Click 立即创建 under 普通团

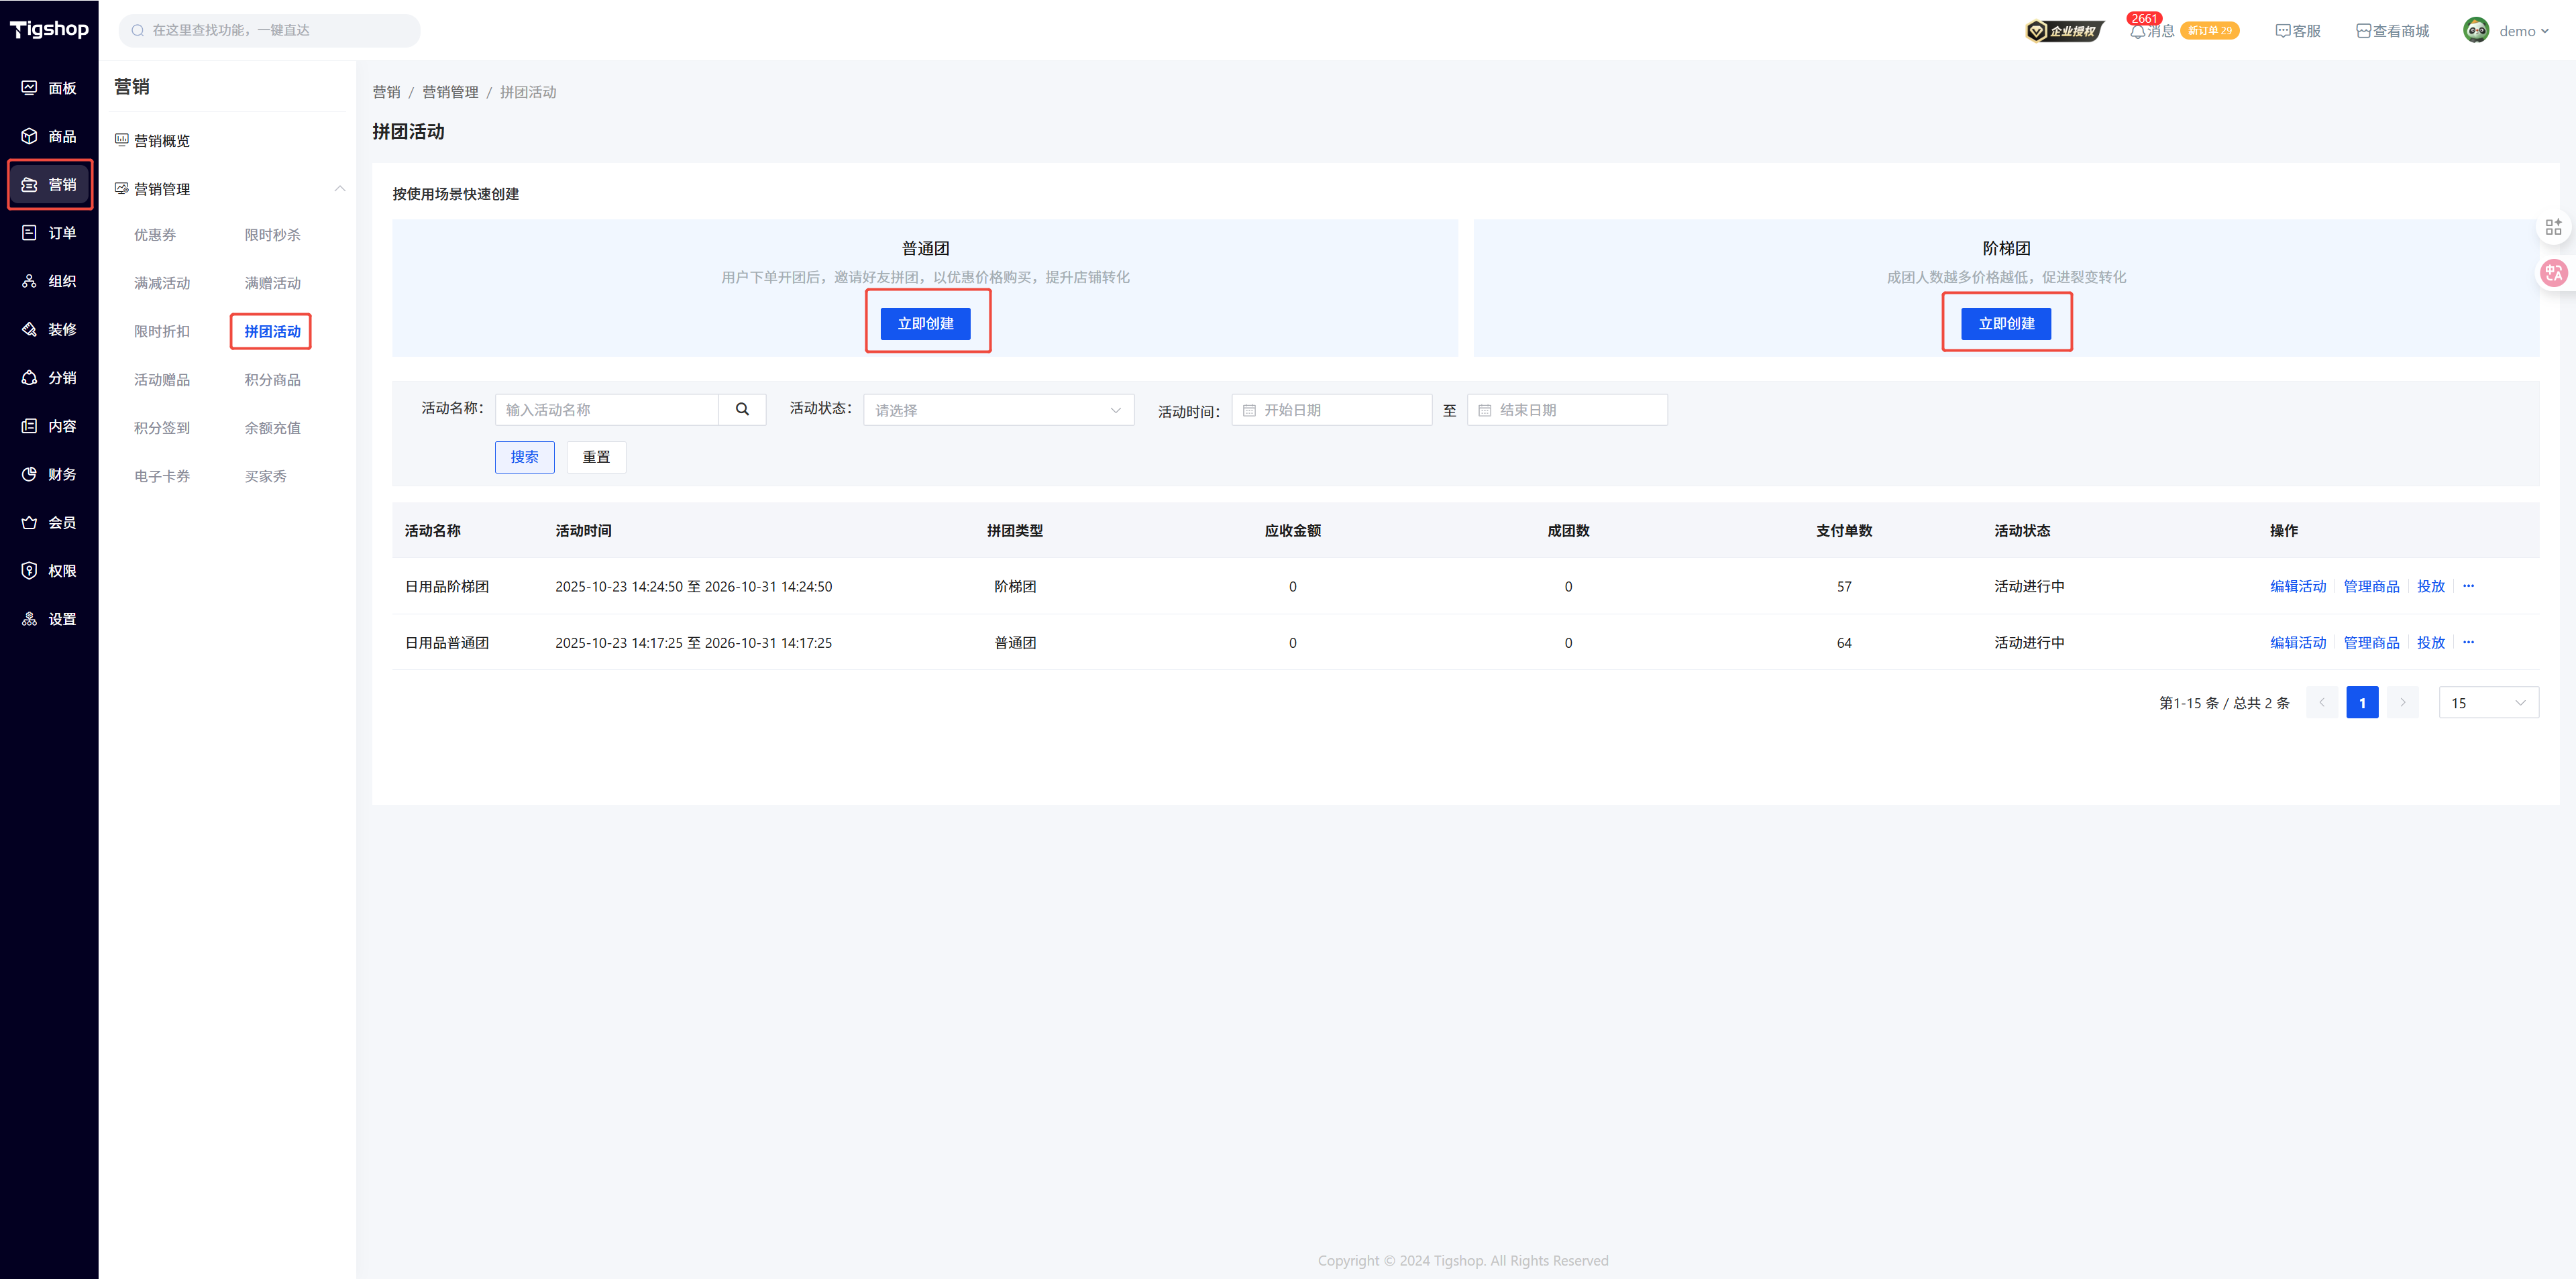(925, 323)
